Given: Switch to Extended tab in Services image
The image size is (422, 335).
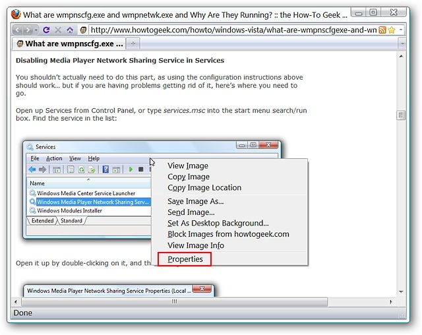Looking at the screenshot, I should pos(42,221).
